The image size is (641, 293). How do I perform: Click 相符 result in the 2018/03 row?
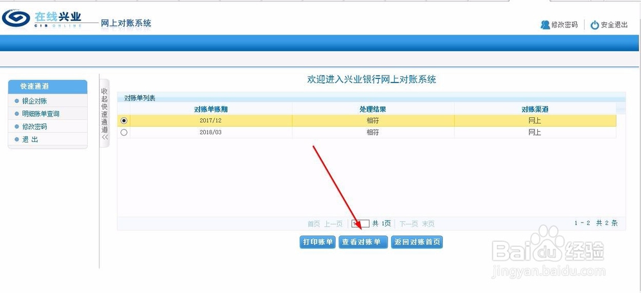pyautogui.click(x=373, y=132)
